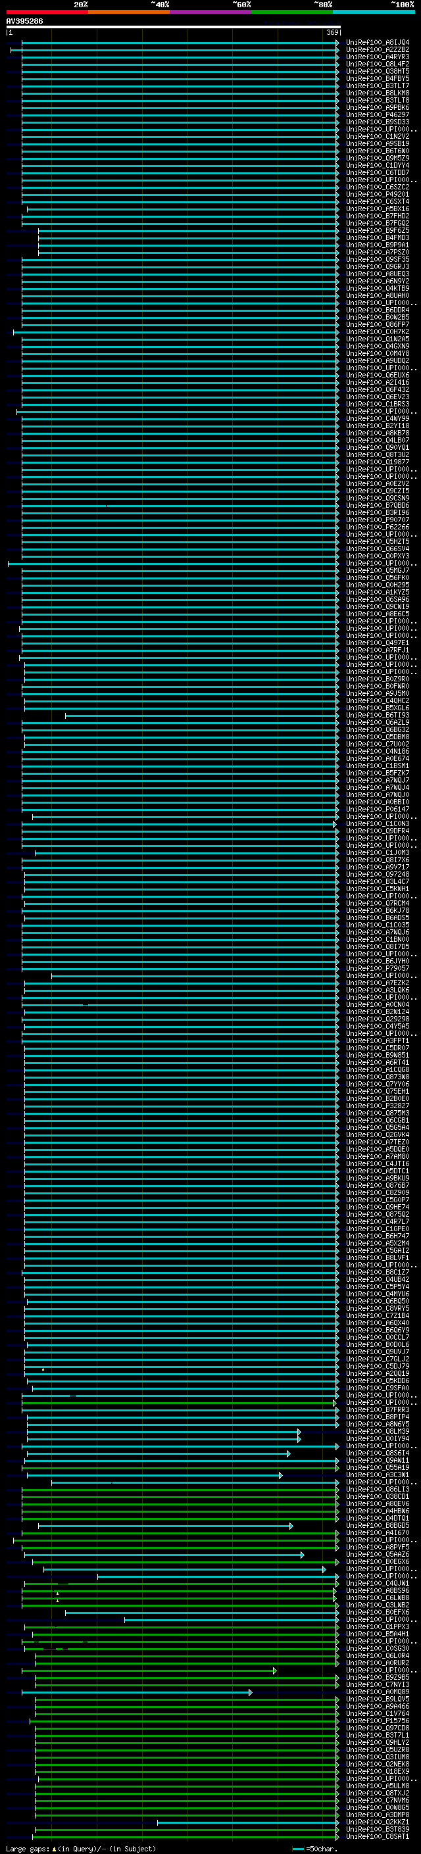The image size is (421, 1854).
Task: Click the UniRef100_C4N186 label
Action: pos(378,751)
